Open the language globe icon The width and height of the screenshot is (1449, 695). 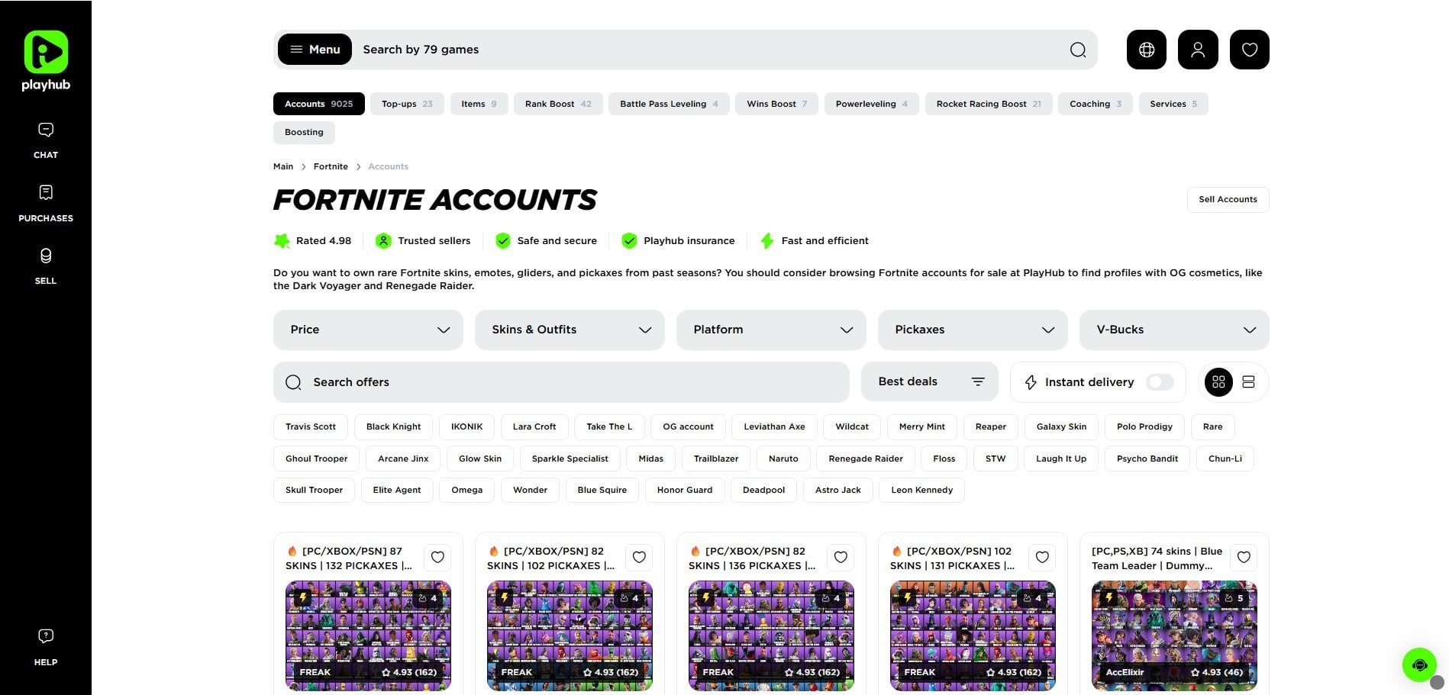click(1146, 50)
